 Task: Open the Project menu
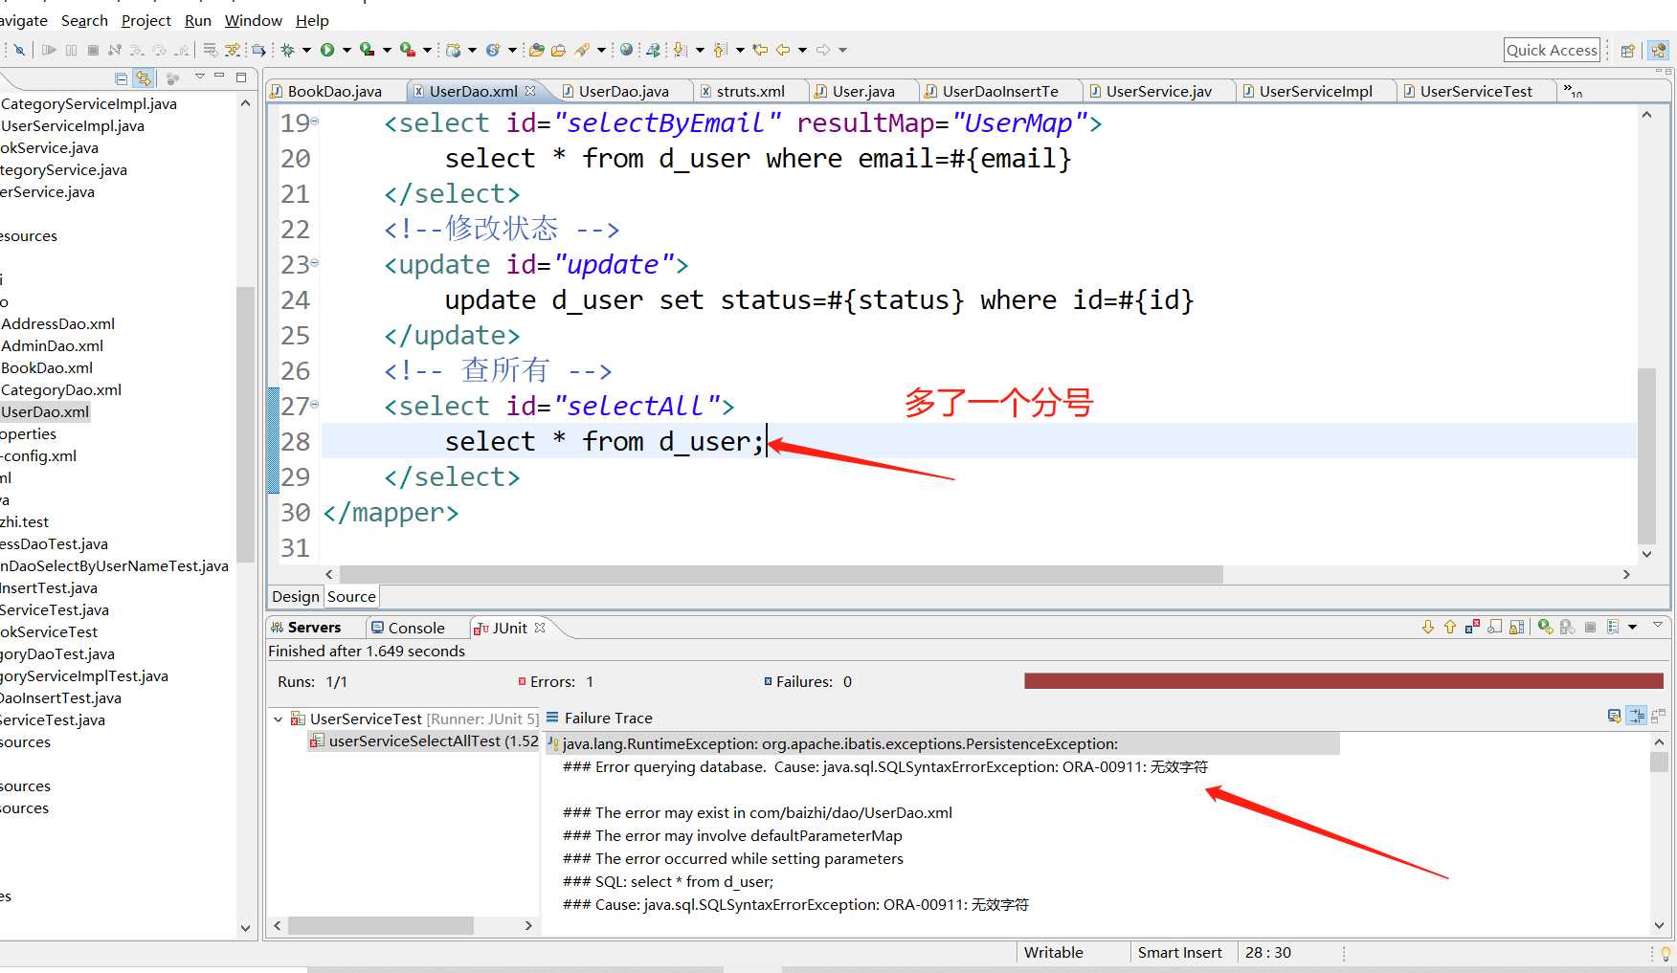(145, 20)
